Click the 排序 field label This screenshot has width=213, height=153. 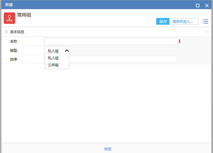tap(14, 60)
